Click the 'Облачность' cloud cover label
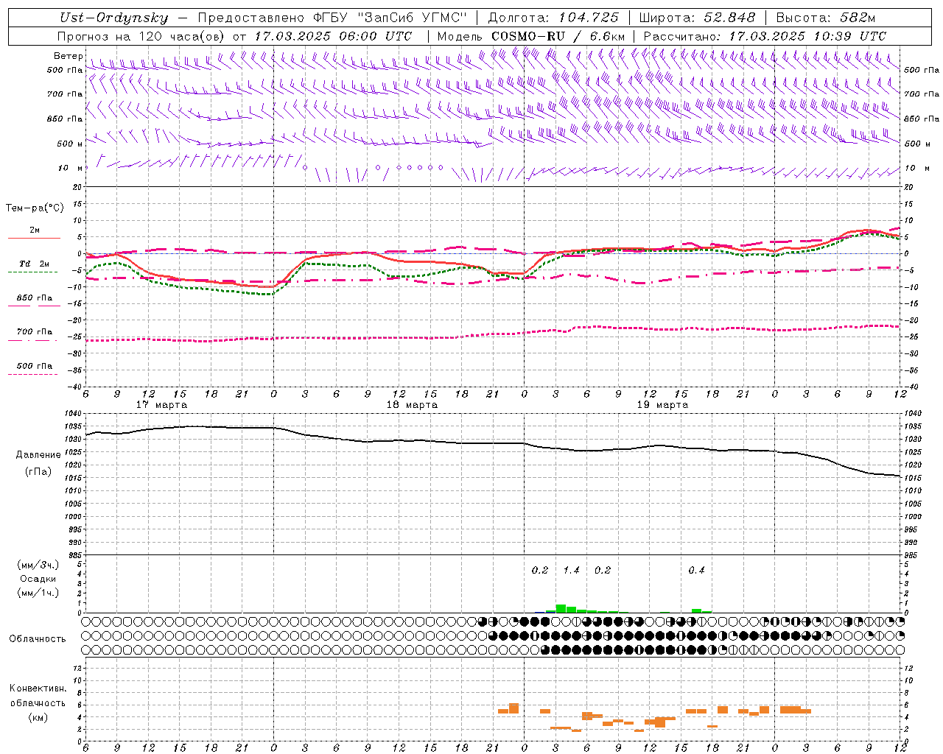Viewport: 943px width, 754px height. 38,639
